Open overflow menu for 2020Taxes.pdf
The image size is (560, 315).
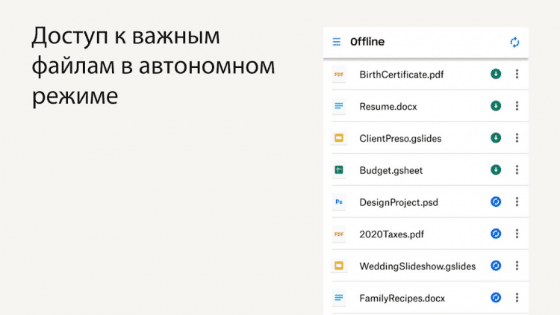coord(517,234)
